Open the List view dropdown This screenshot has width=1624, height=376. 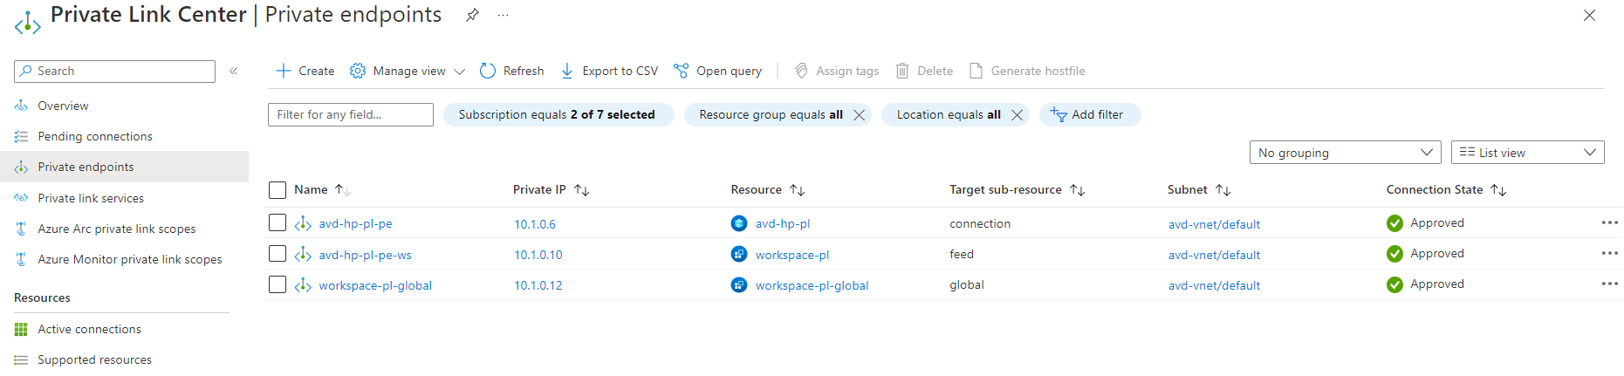tap(1527, 153)
